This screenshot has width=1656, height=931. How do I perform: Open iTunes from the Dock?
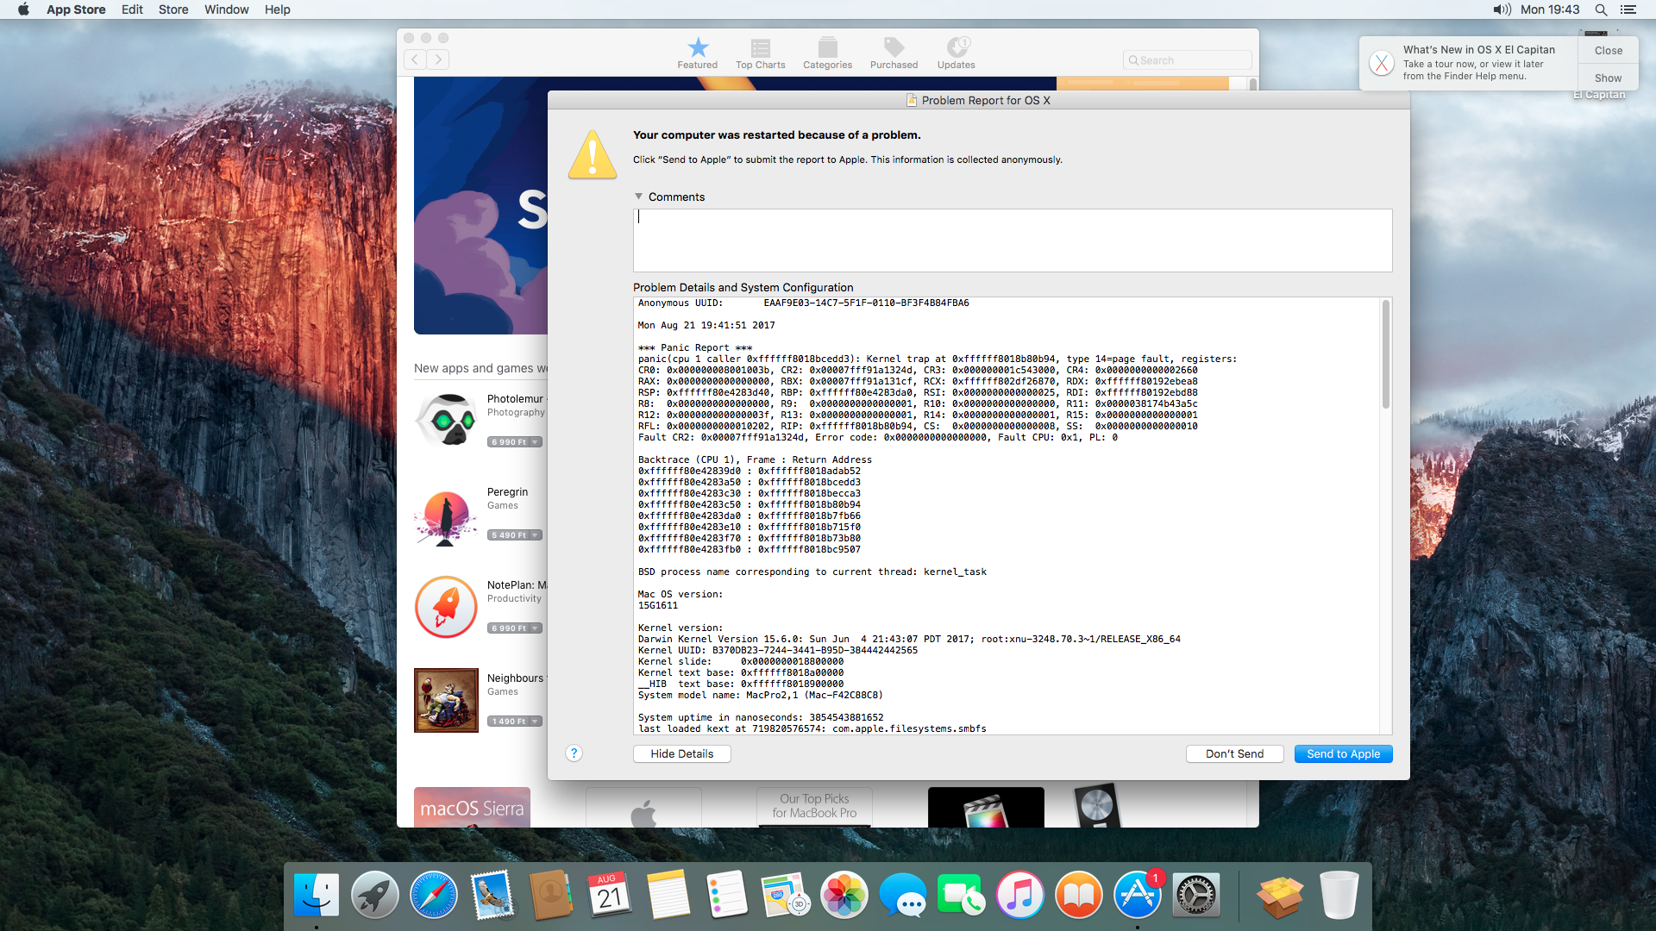[1020, 895]
